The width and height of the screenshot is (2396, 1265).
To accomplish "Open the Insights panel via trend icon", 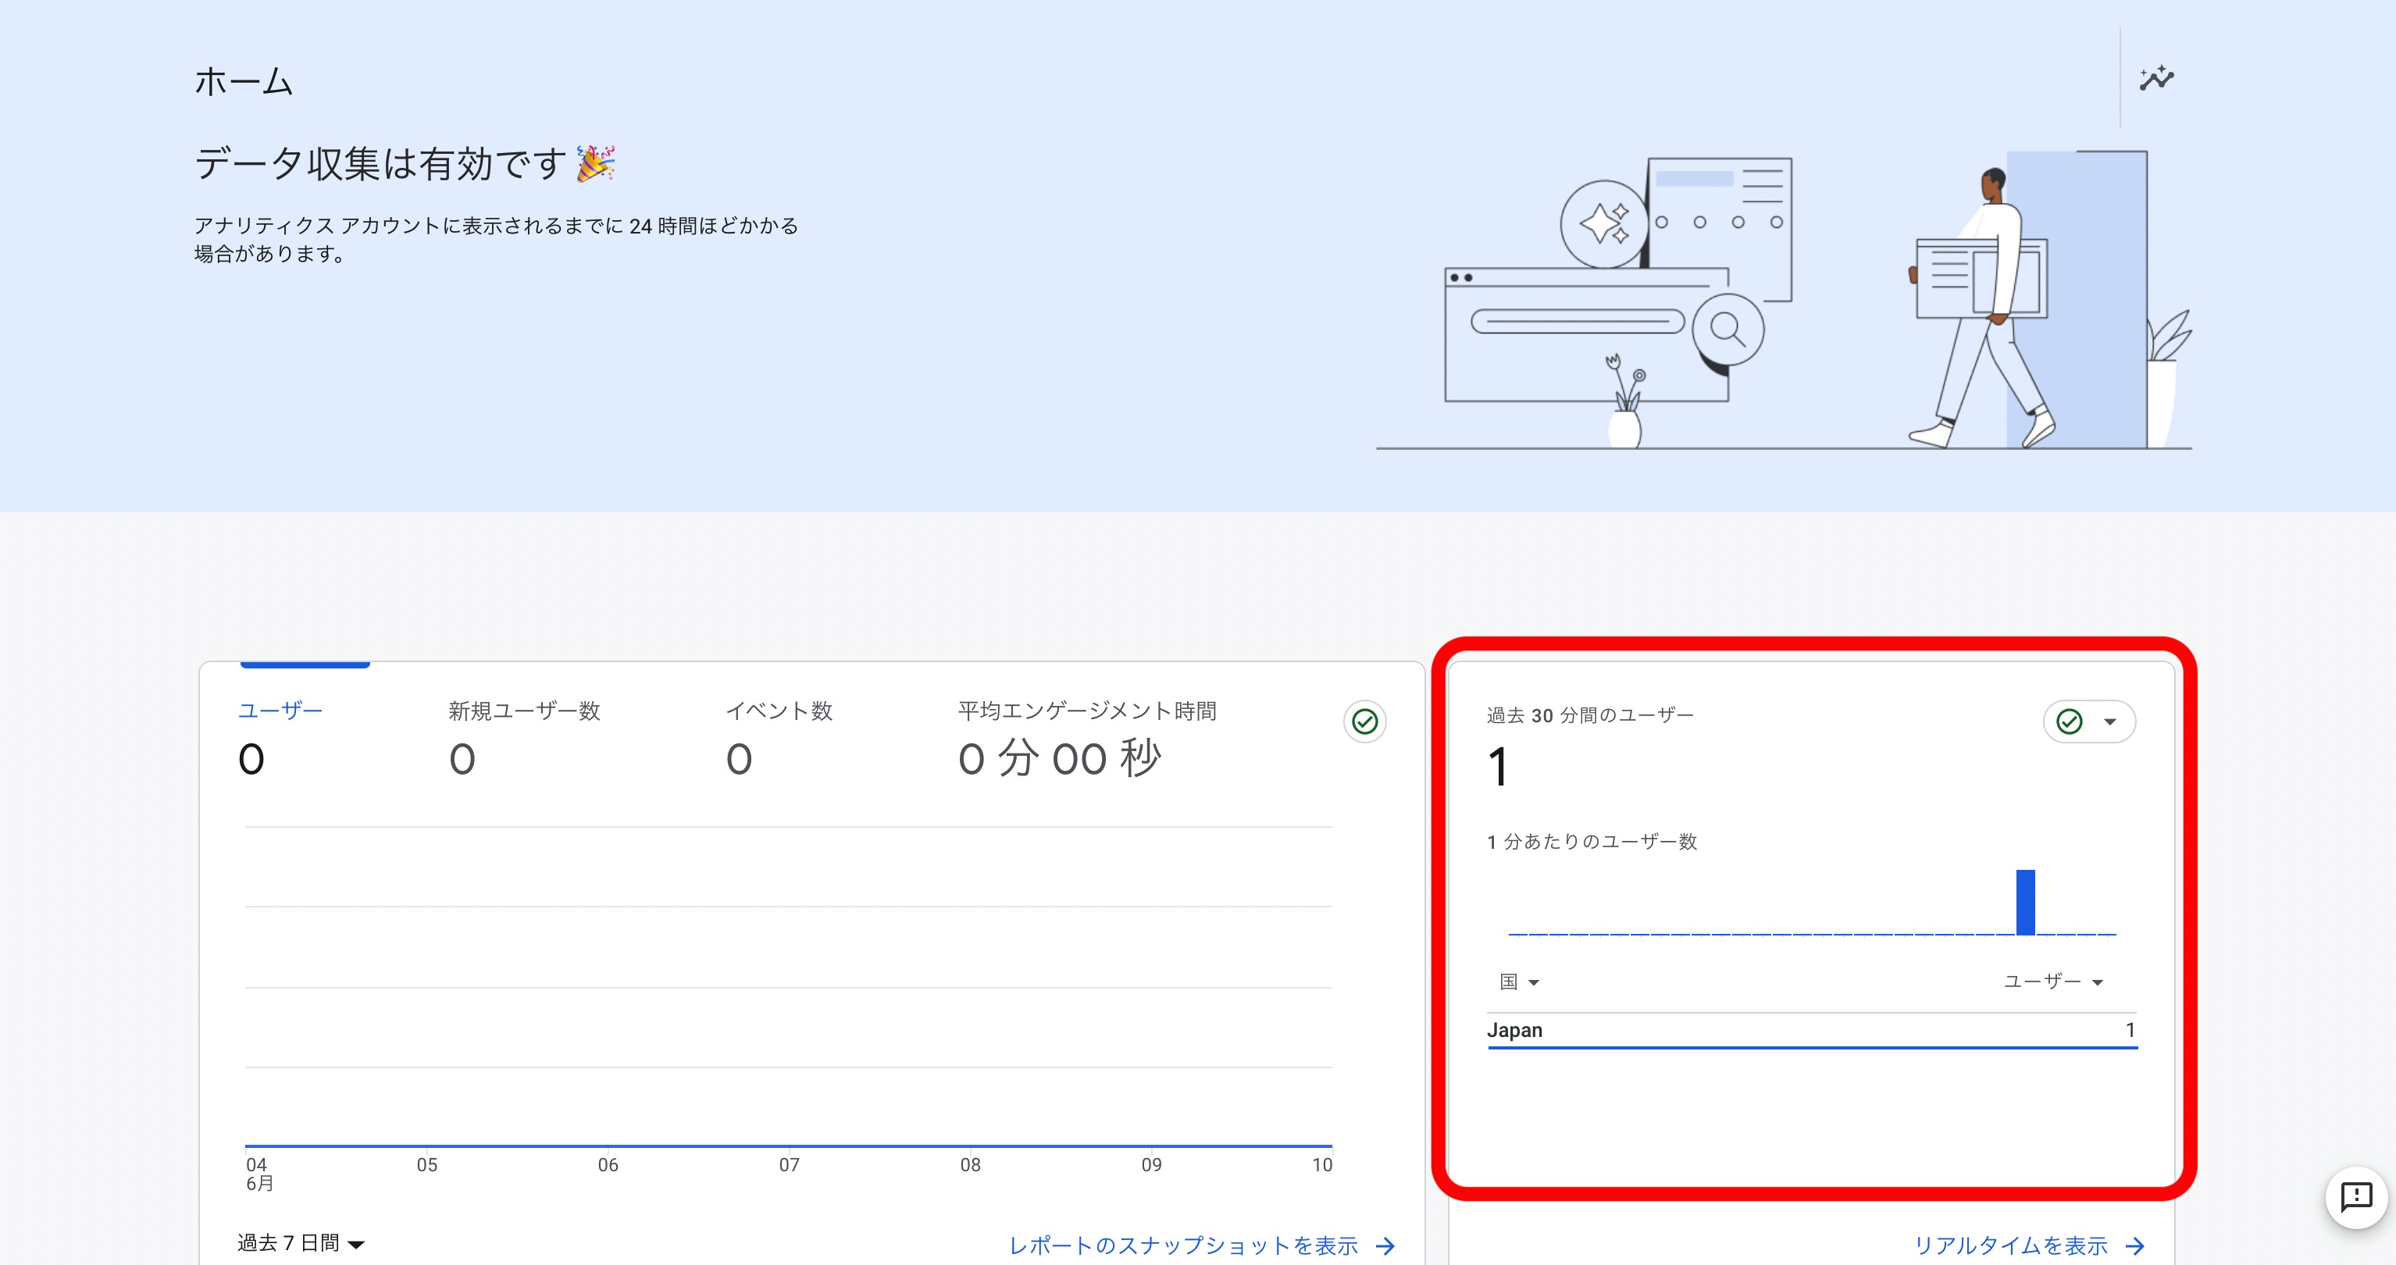I will [2158, 78].
